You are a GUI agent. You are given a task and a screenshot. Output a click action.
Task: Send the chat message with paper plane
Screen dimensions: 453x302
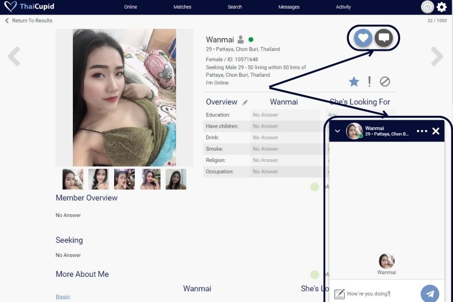coord(430,294)
